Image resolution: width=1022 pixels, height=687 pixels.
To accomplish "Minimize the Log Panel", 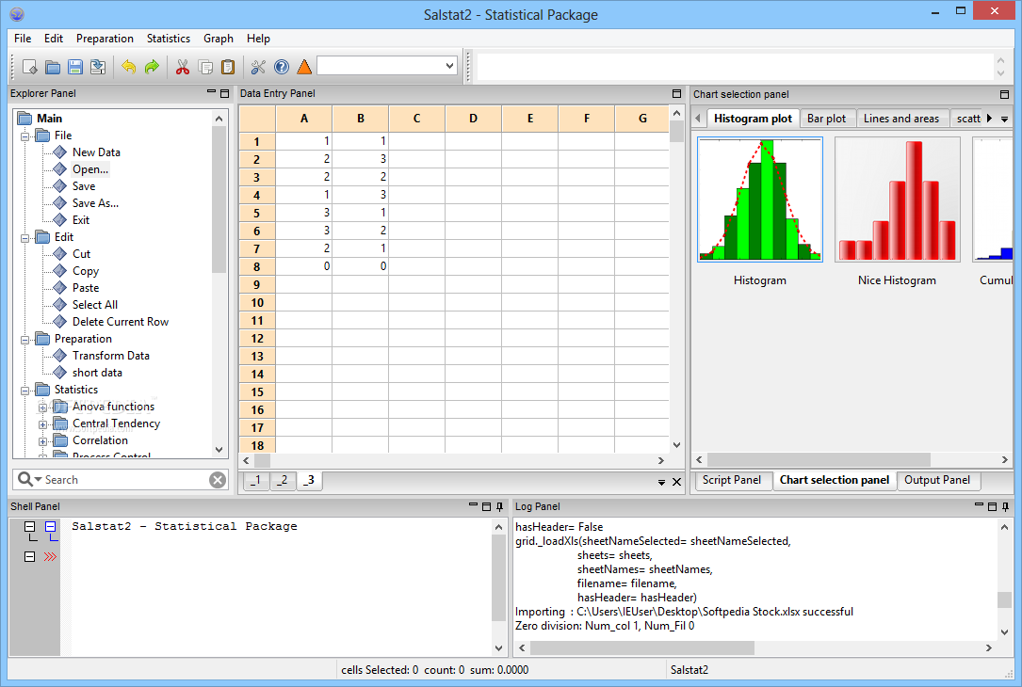I will click(x=979, y=506).
